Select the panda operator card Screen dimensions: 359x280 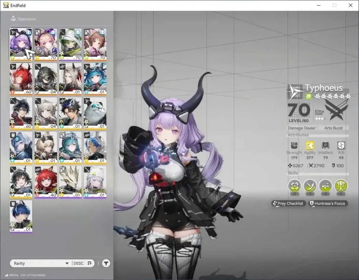click(x=95, y=113)
